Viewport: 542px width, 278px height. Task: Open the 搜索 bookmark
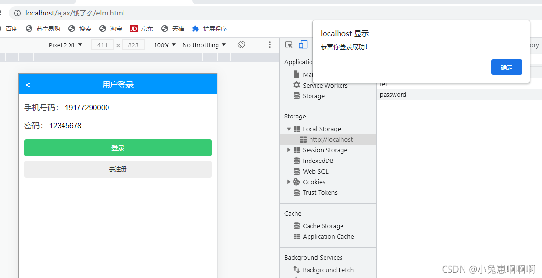point(80,29)
